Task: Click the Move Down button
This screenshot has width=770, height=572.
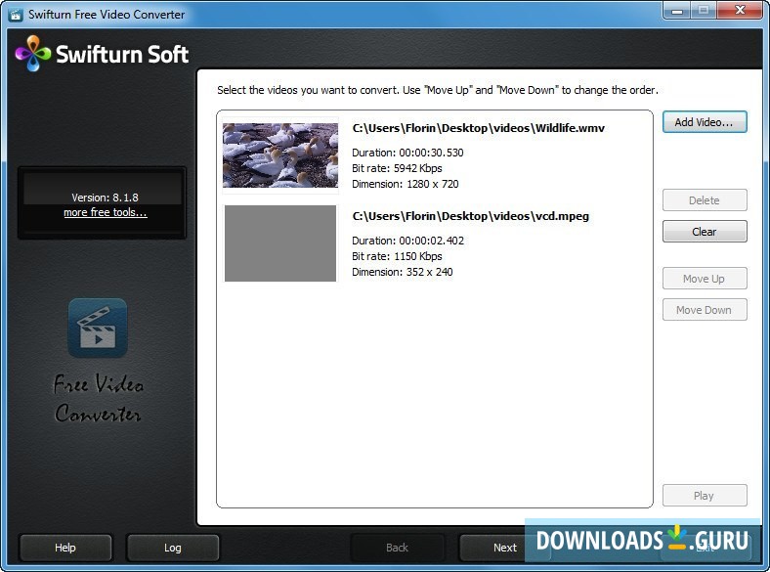Action: tap(705, 310)
